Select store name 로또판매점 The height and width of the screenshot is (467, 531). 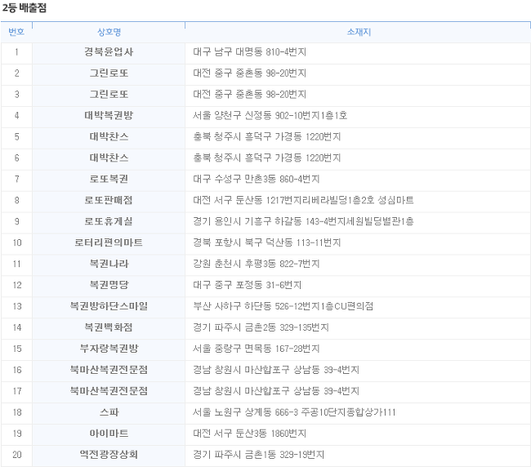coord(109,200)
